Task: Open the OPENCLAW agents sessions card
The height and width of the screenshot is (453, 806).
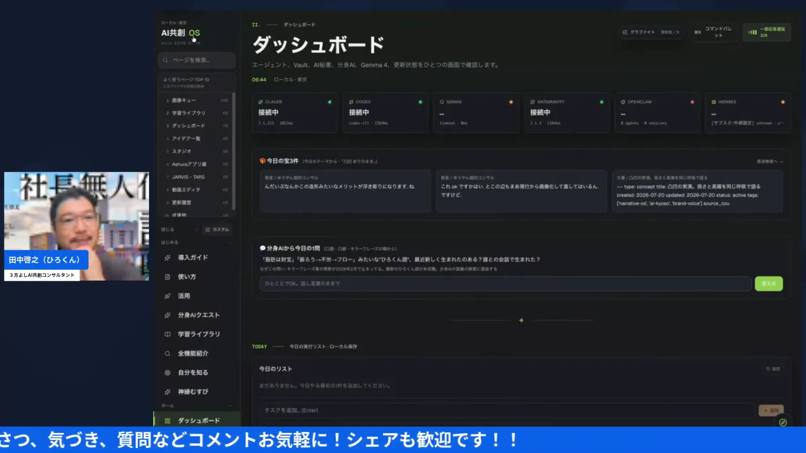Action: point(657,113)
